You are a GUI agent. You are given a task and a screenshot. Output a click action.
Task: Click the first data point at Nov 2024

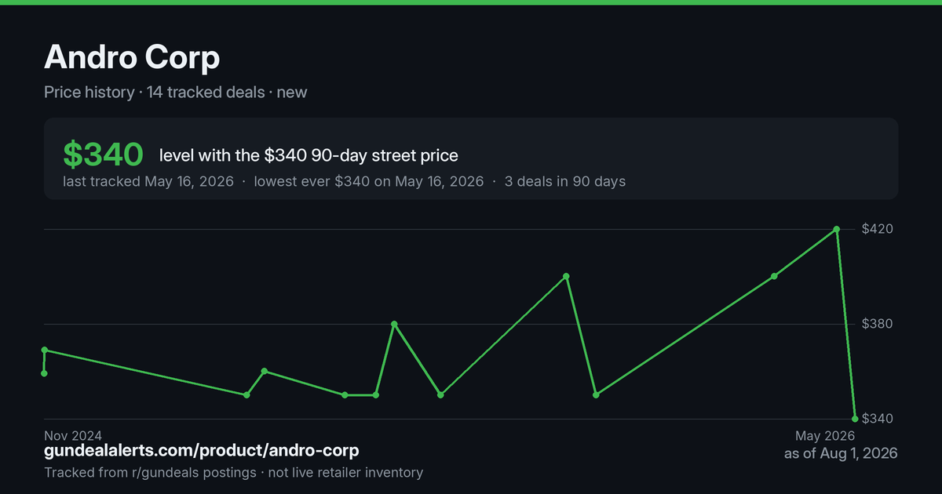point(44,350)
